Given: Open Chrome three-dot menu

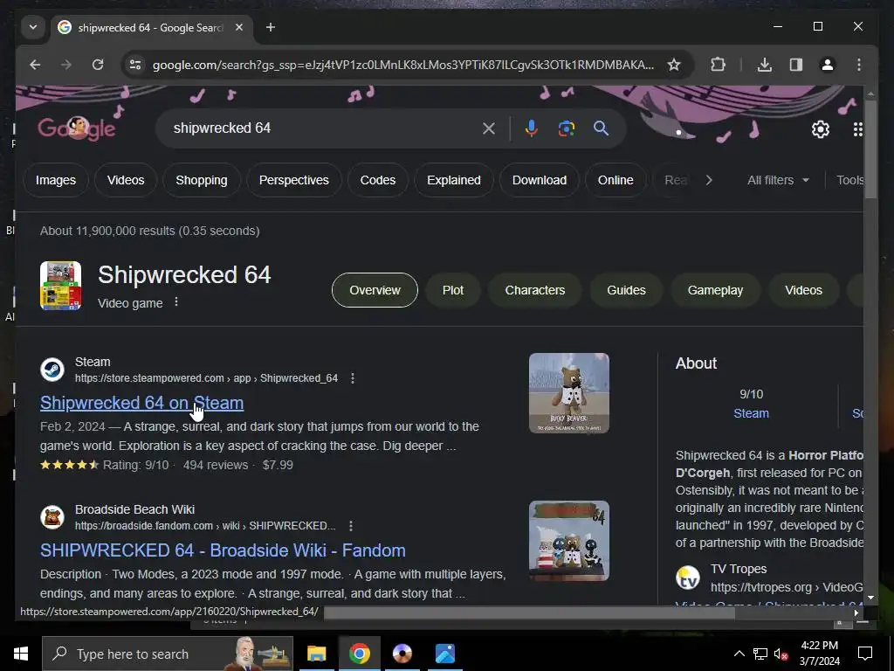Looking at the screenshot, I should pyautogui.click(x=859, y=65).
